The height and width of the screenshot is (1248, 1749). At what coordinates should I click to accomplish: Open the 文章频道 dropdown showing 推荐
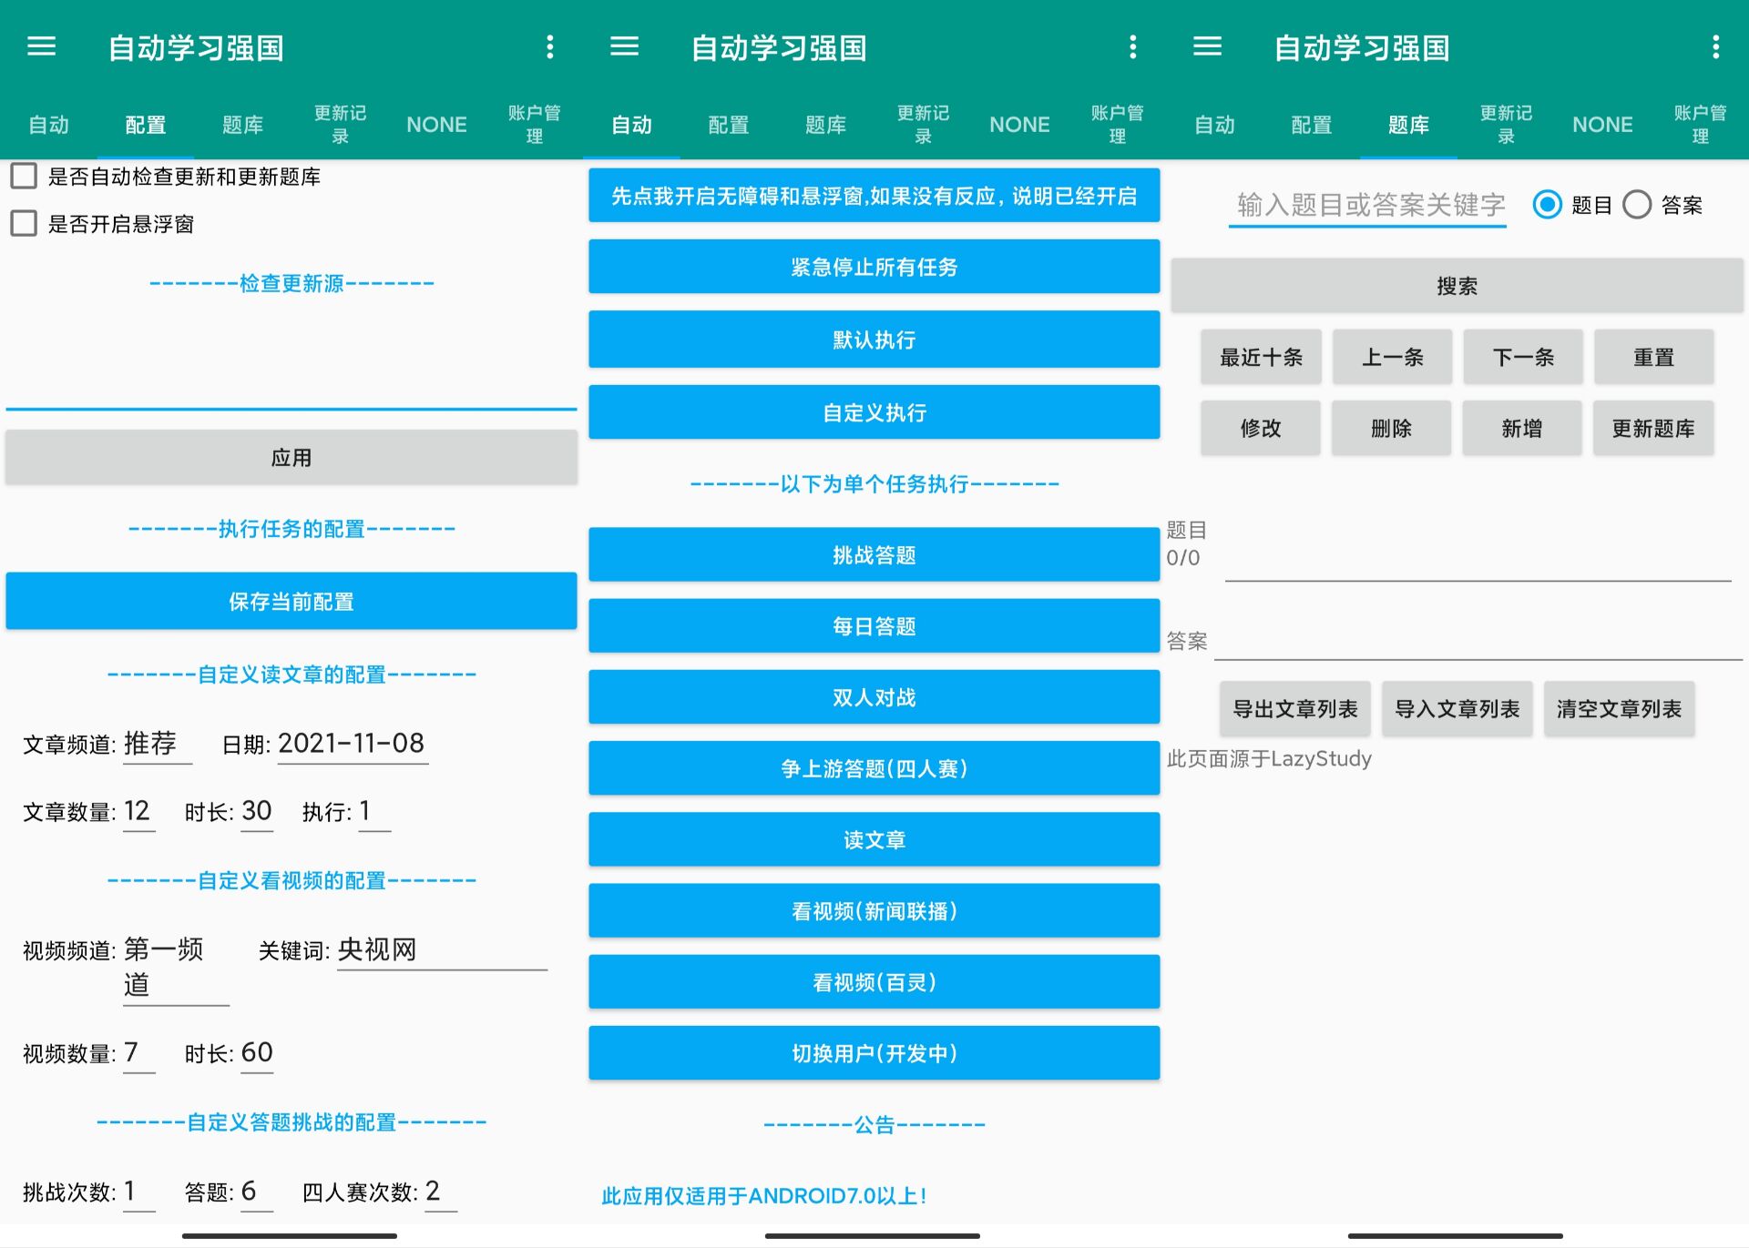157,745
